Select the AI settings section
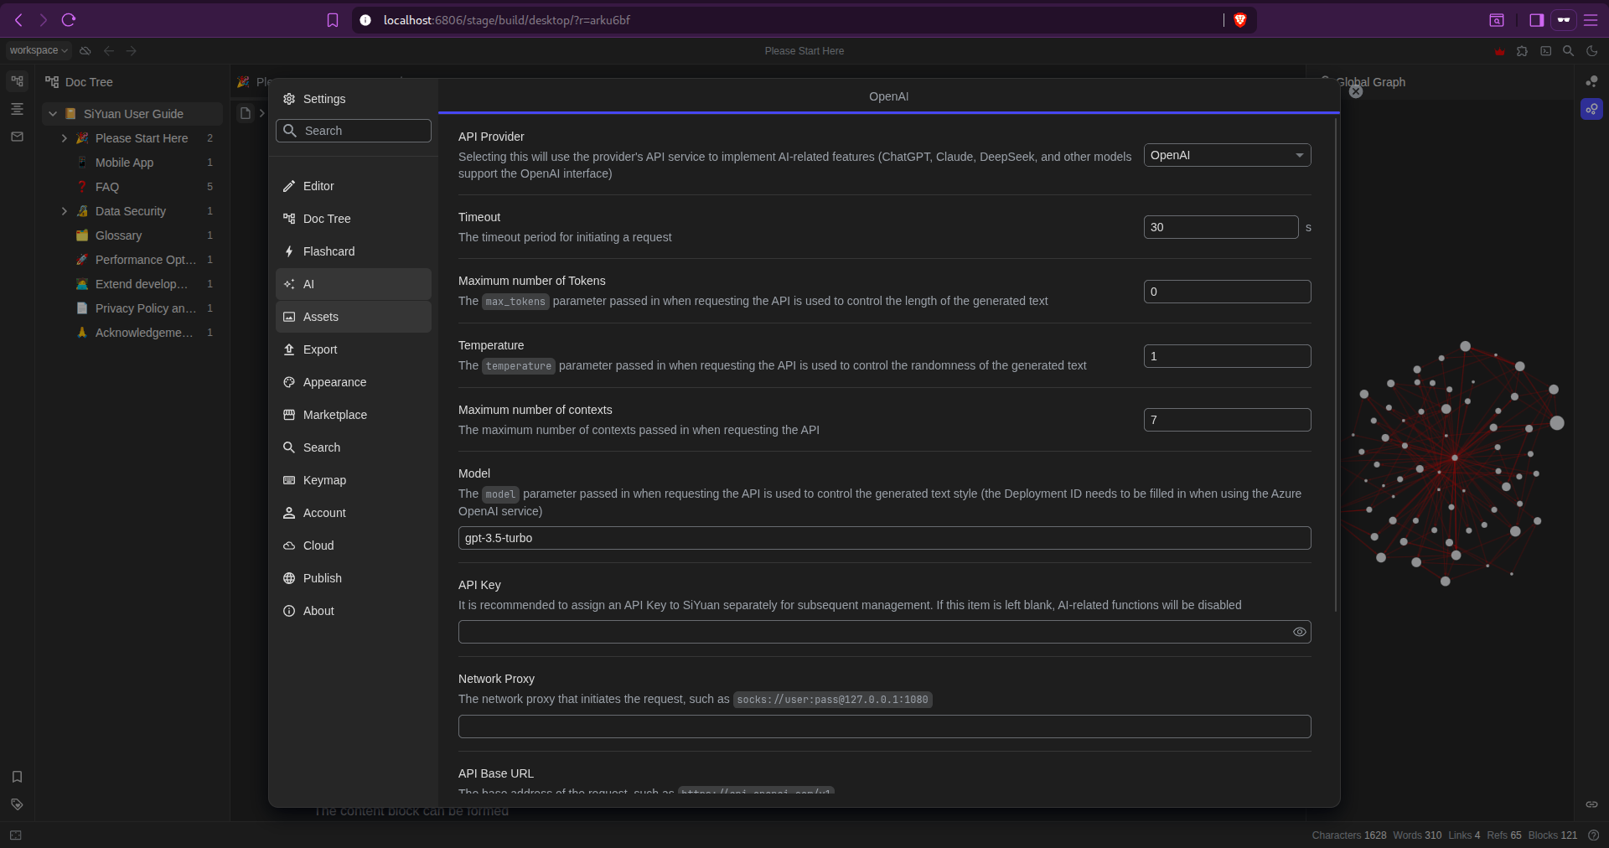This screenshot has height=848, width=1609. click(x=354, y=284)
